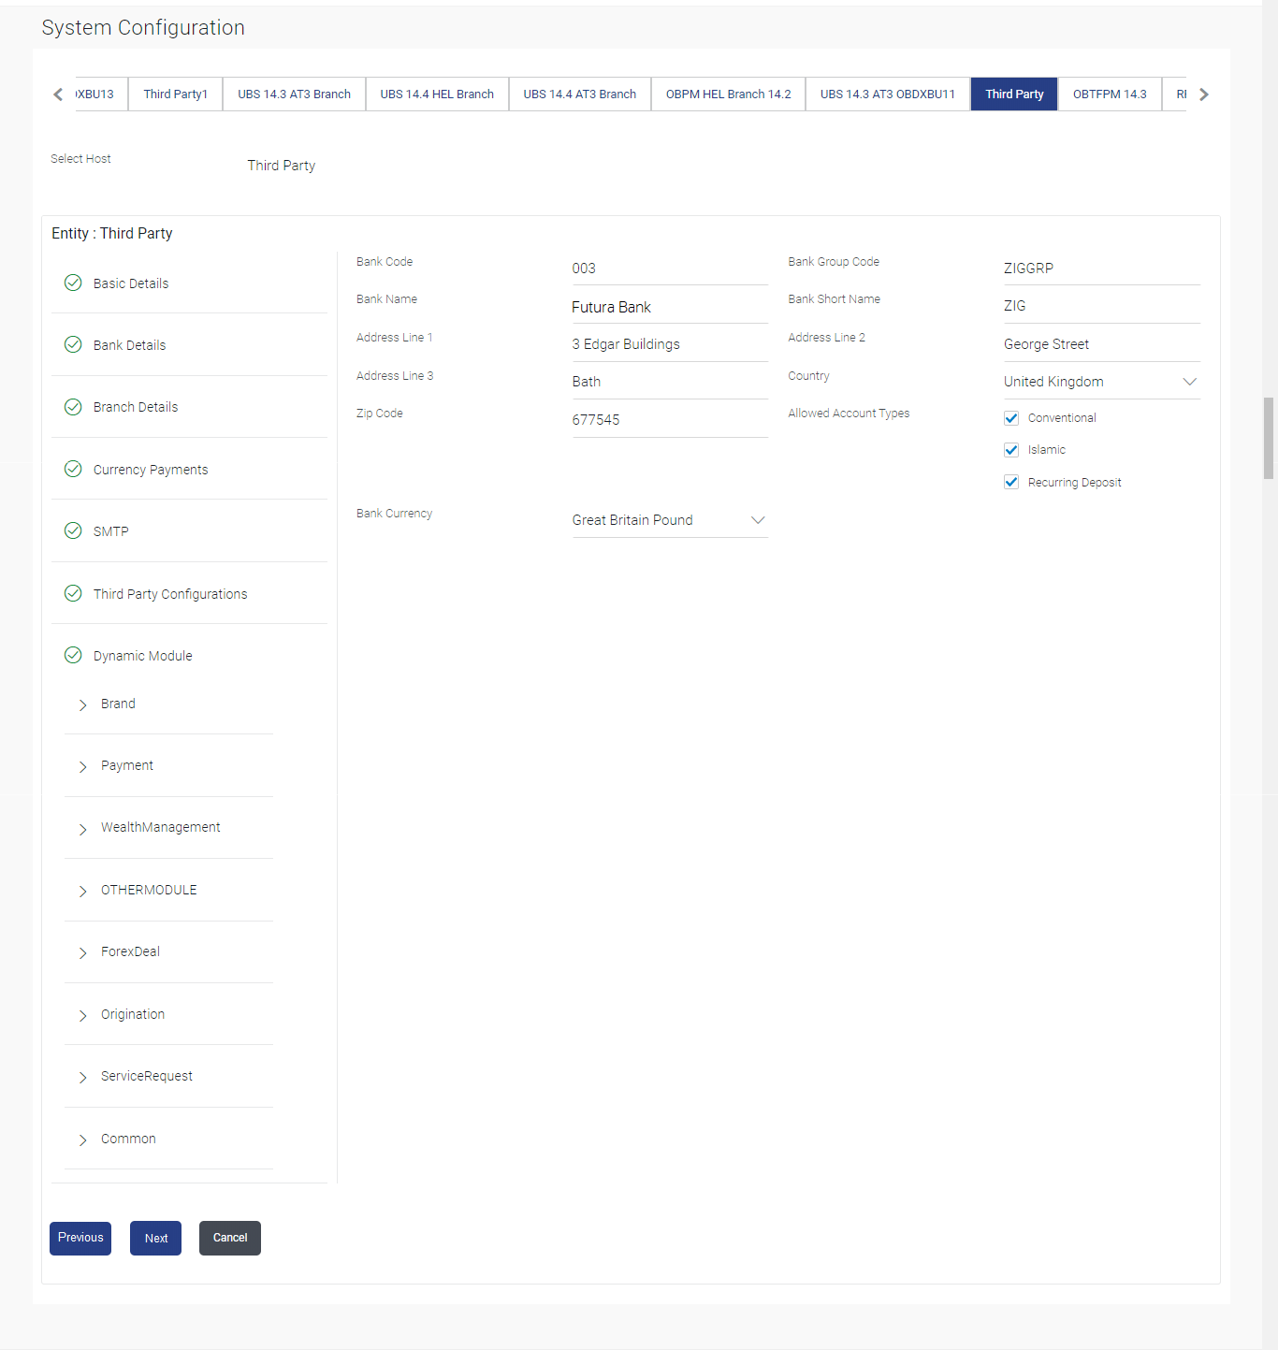Click the Next button
Image resolution: width=1278 pixels, height=1350 pixels.
[x=156, y=1238]
